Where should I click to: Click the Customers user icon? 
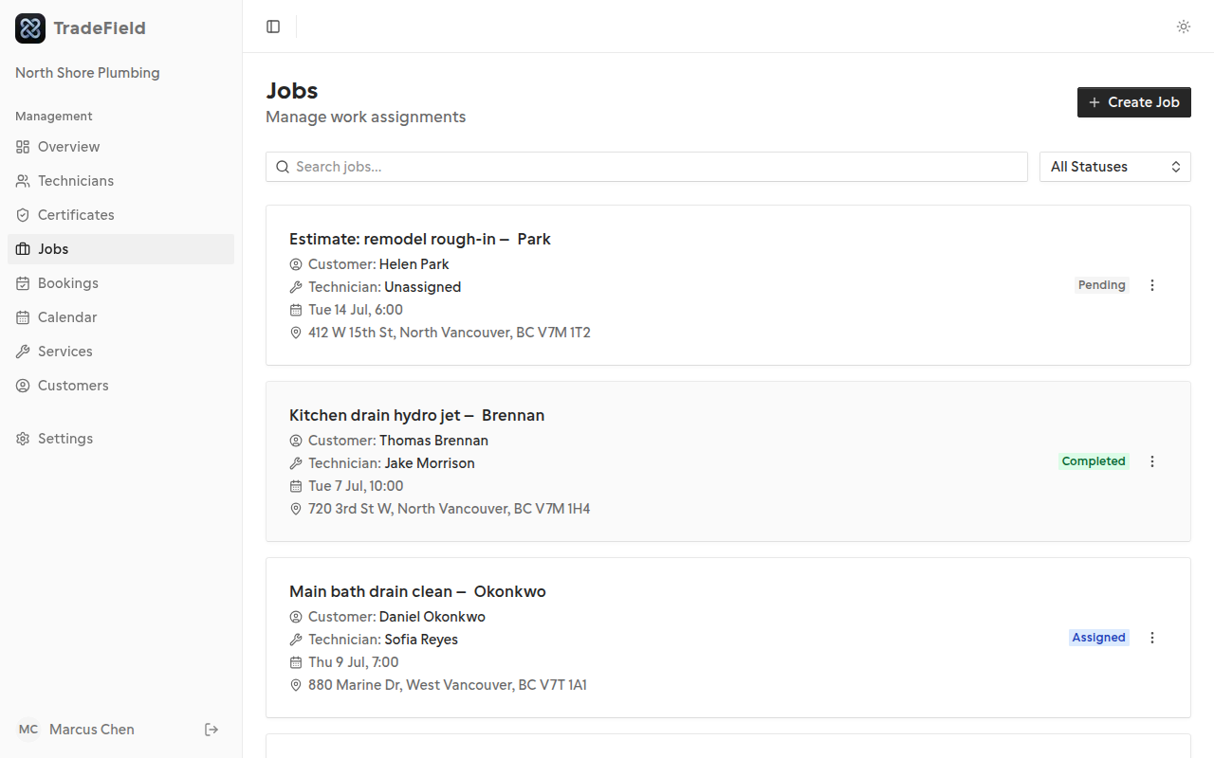23,386
